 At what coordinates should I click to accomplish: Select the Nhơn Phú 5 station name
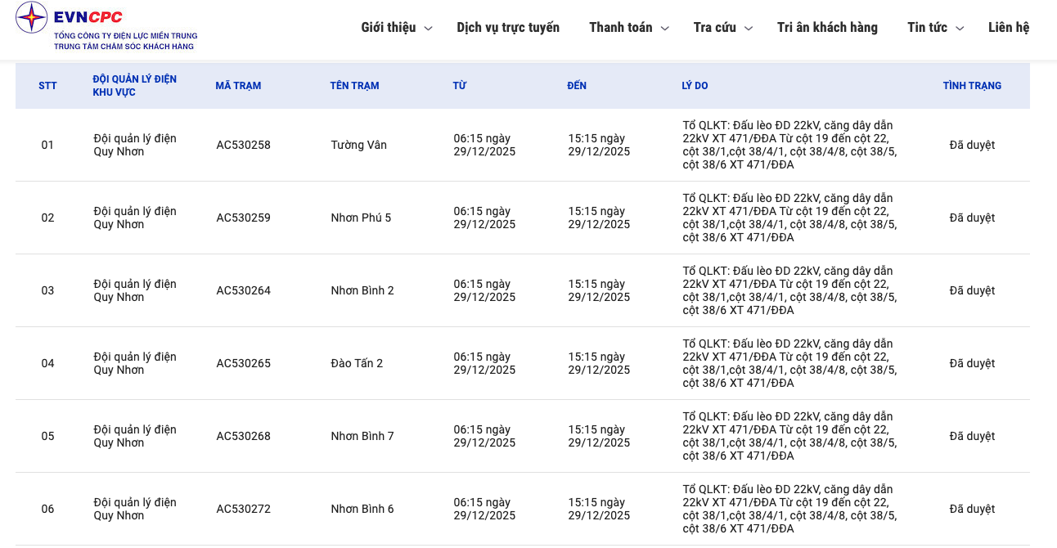pos(361,218)
